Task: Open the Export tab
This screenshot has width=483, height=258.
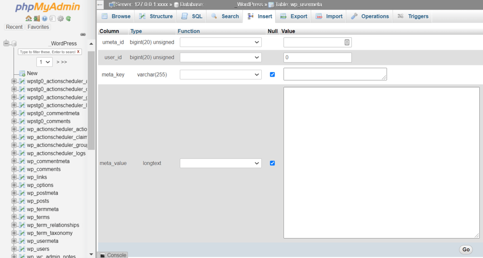Action: (x=294, y=16)
